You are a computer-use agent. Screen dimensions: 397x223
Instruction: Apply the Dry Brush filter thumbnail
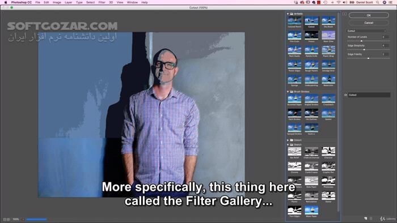tap(328, 21)
